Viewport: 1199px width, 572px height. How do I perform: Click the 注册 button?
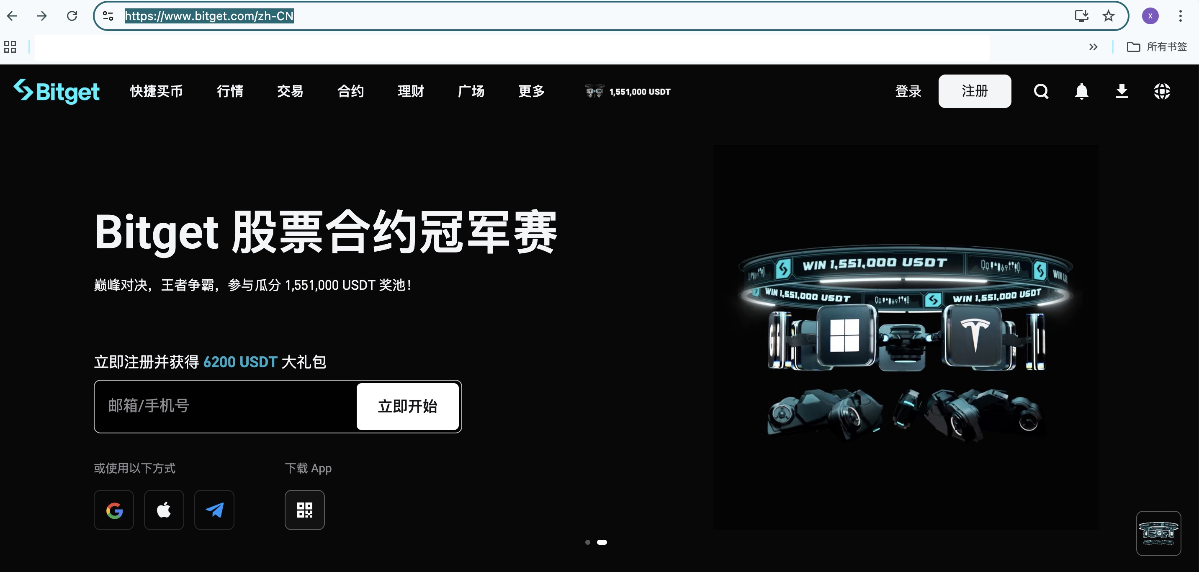975,91
